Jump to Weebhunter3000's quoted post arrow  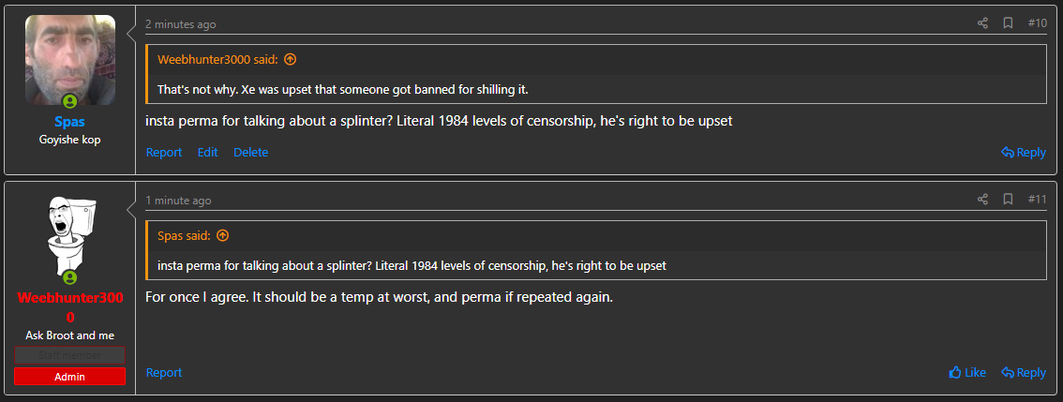pos(290,59)
